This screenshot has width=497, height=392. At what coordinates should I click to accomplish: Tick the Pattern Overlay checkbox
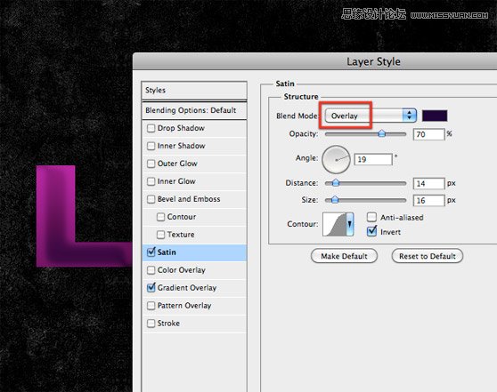[151, 305]
